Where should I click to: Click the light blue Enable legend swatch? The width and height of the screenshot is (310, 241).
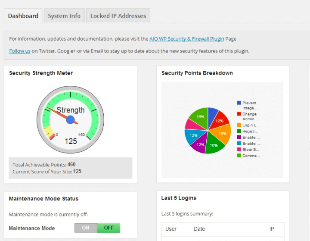239,144
